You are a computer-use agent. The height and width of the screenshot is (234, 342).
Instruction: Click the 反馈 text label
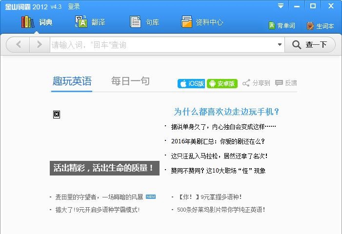pos(291,83)
